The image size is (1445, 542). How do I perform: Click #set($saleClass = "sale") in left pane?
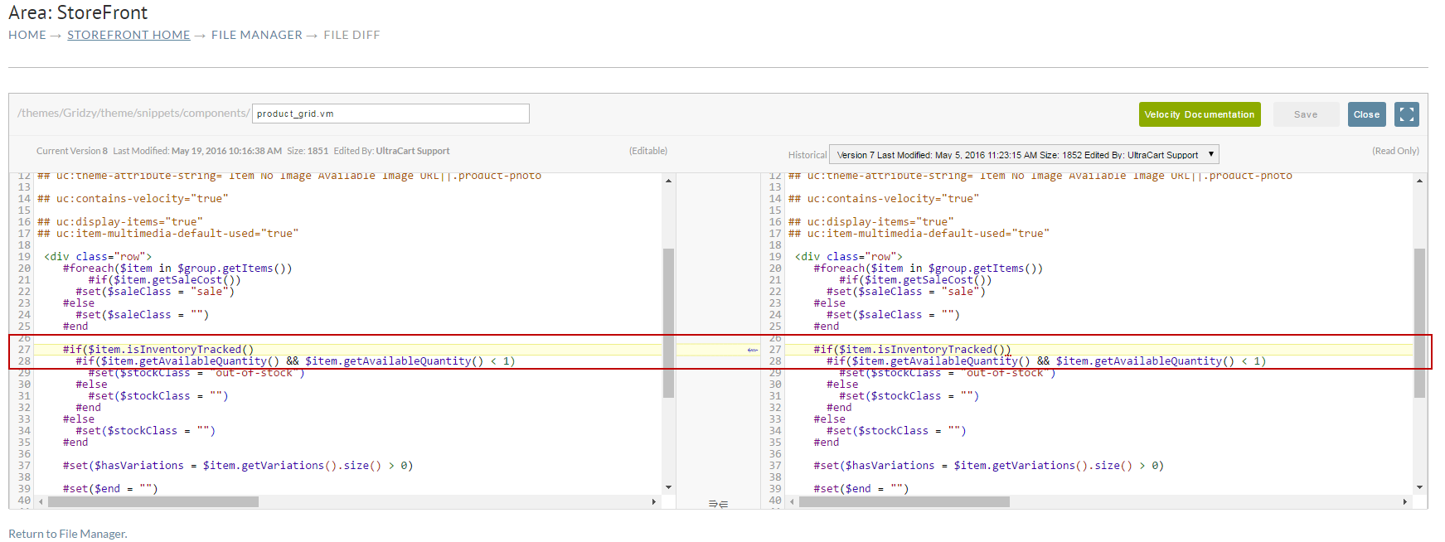pos(155,292)
